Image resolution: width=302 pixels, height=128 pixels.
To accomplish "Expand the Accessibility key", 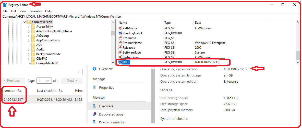I will click(29, 27).
